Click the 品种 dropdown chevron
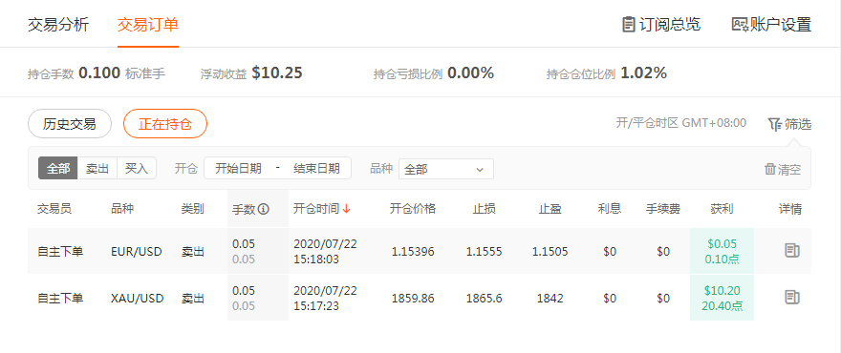841x353 pixels. 480,170
